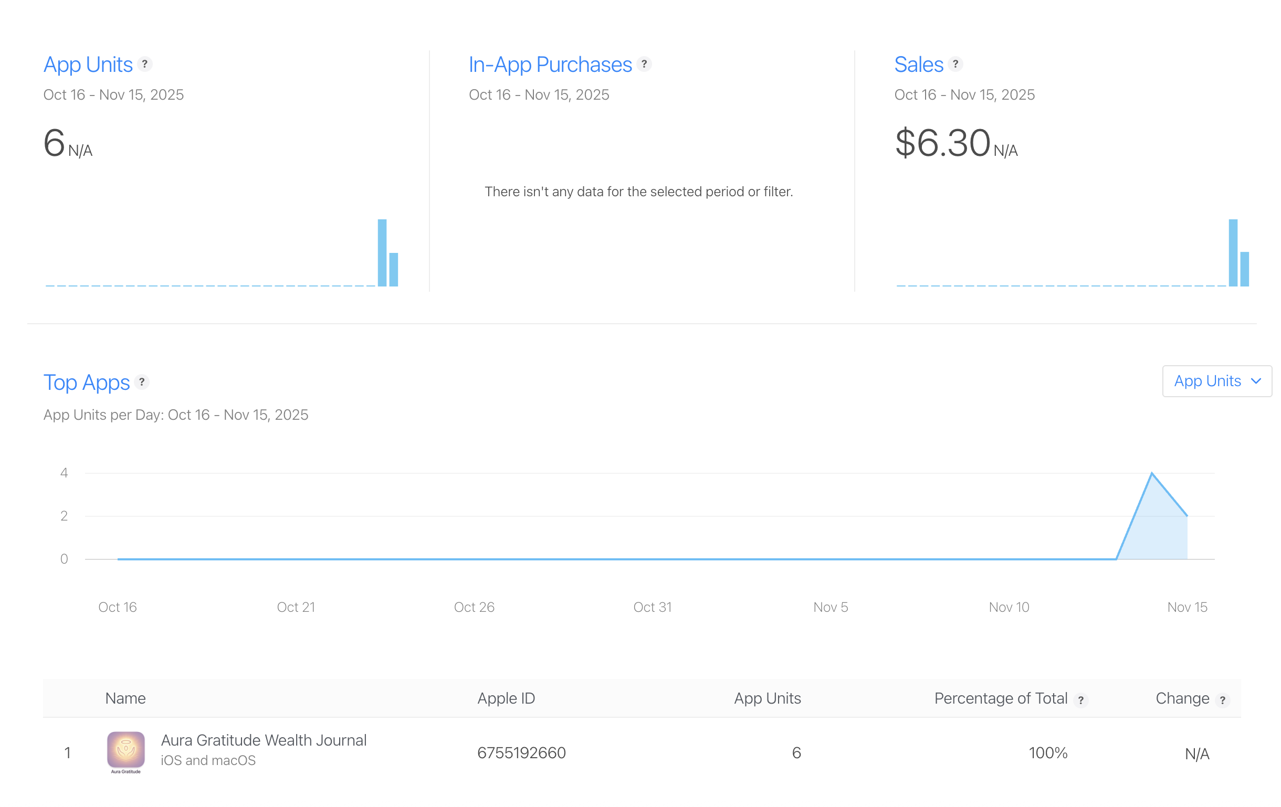Click the Sales help icon

[x=955, y=65]
